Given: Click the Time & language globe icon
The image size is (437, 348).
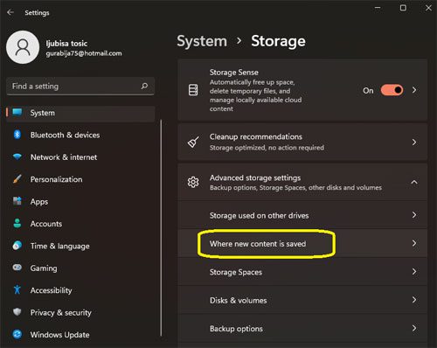Looking at the screenshot, I should [17, 246].
